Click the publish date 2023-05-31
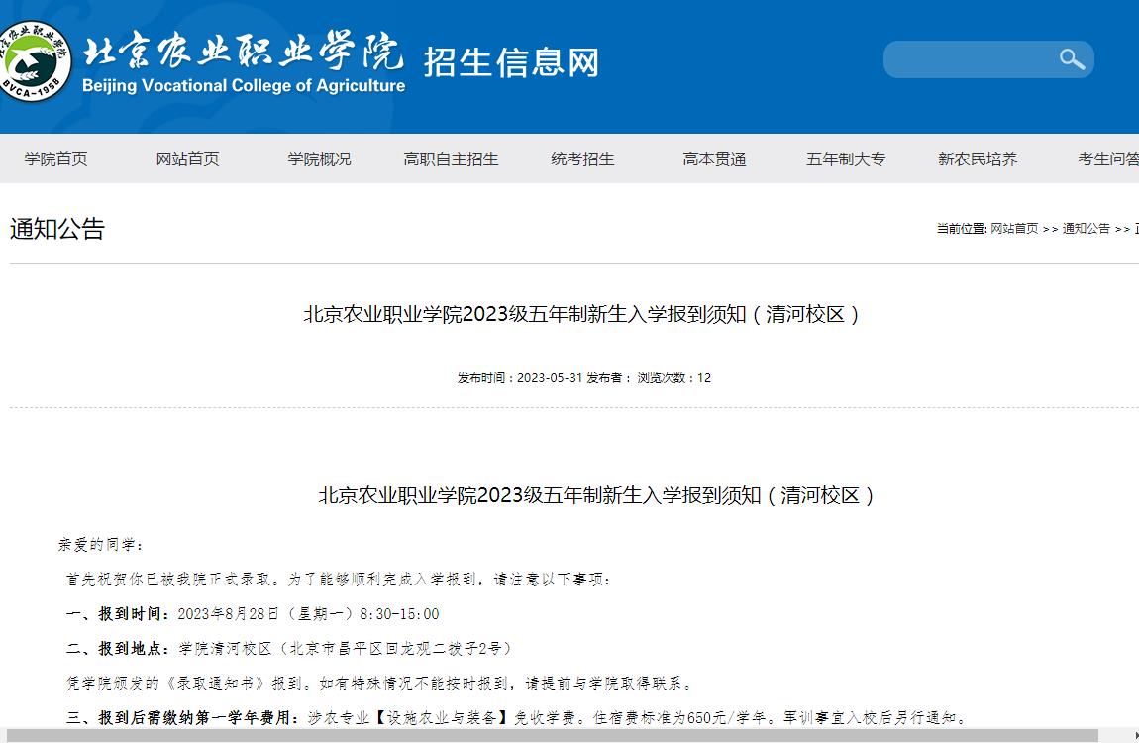The width and height of the screenshot is (1139, 743). pyautogui.click(x=549, y=378)
